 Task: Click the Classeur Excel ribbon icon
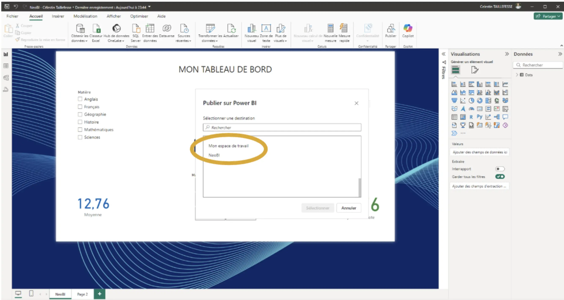tap(96, 33)
